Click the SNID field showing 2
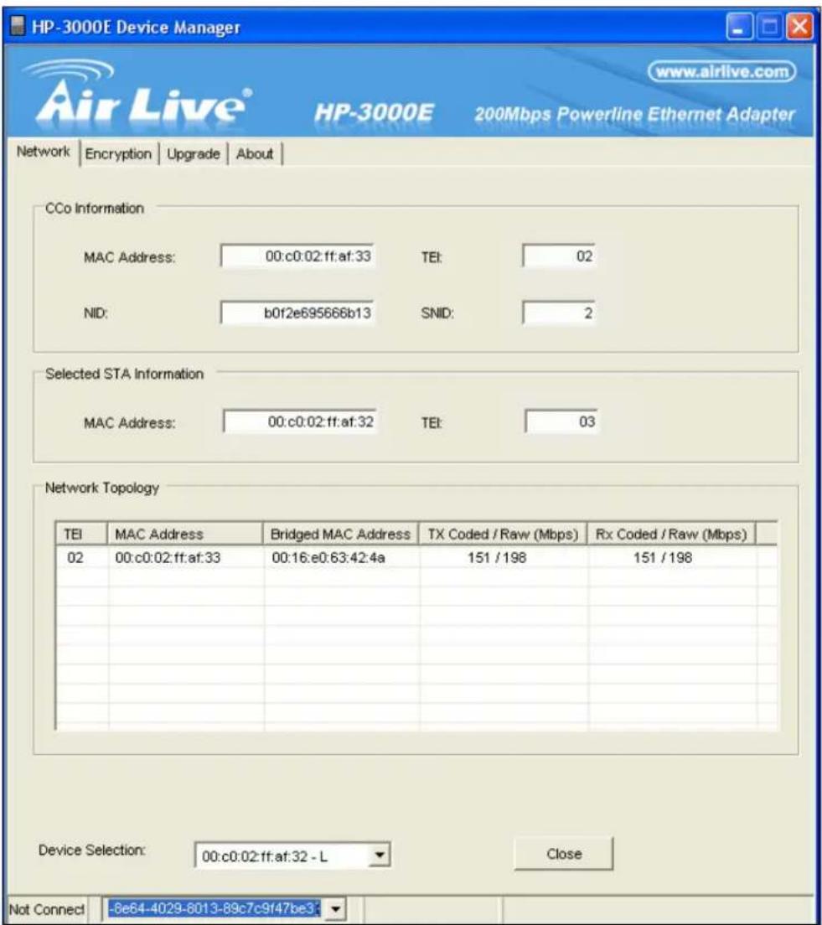Screen dimensions: 822x925 559,313
